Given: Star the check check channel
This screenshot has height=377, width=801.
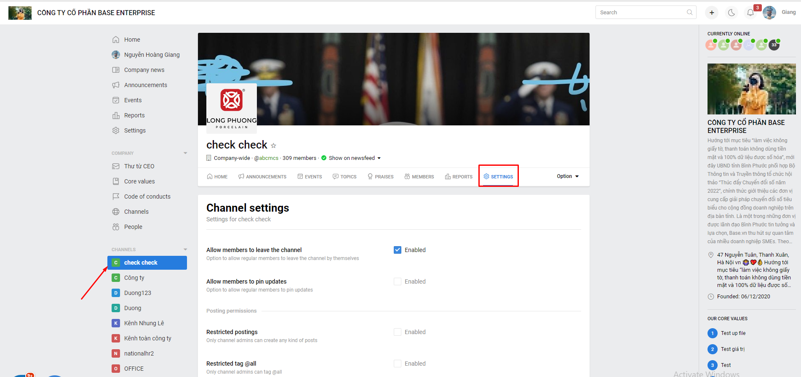Looking at the screenshot, I should point(273,146).
